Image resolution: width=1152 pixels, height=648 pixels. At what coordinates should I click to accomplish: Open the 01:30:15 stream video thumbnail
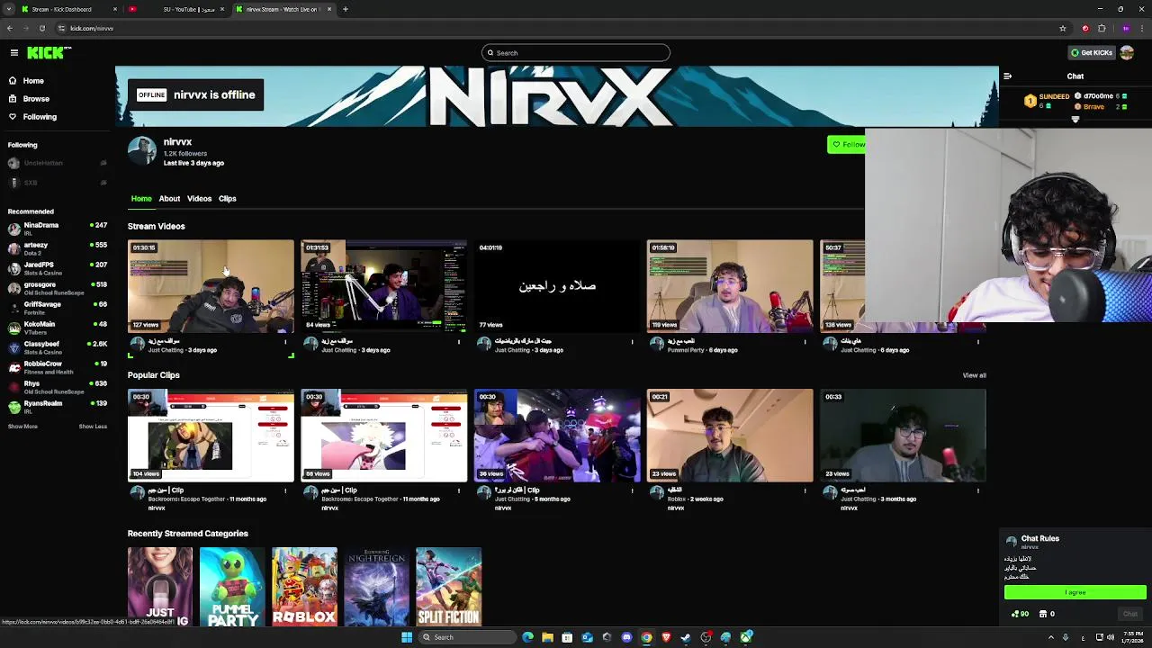(x=211, y=286)
